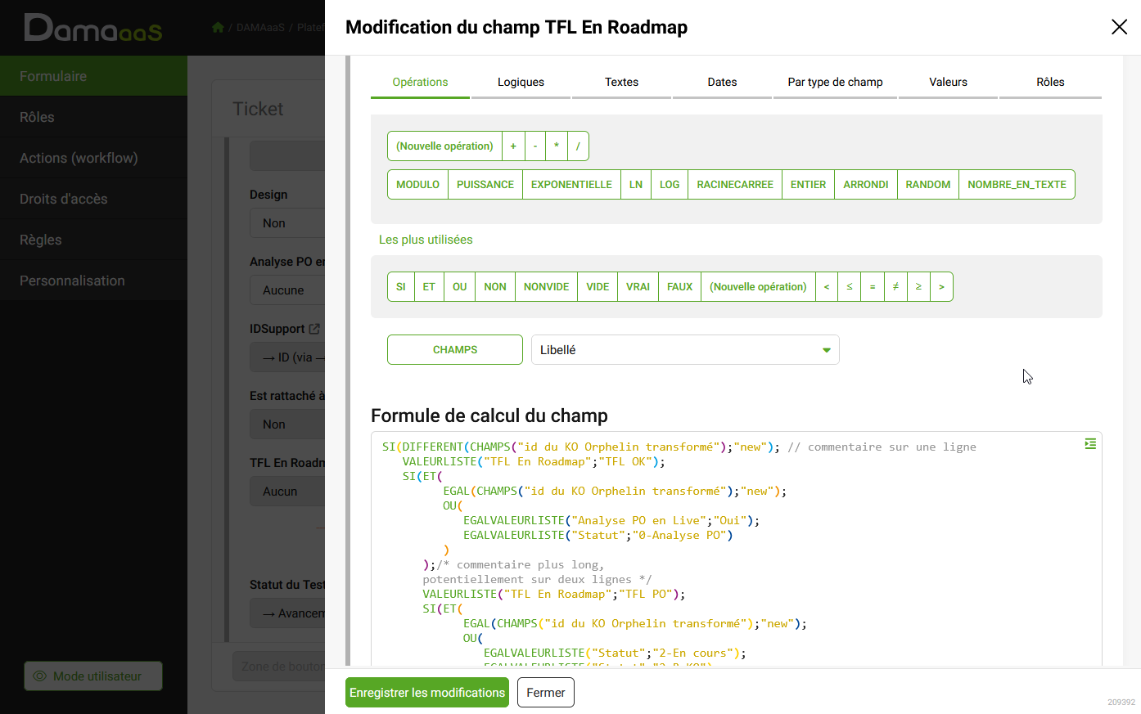
Task: Click the Fermer button
Action: (x=546, y=693)
